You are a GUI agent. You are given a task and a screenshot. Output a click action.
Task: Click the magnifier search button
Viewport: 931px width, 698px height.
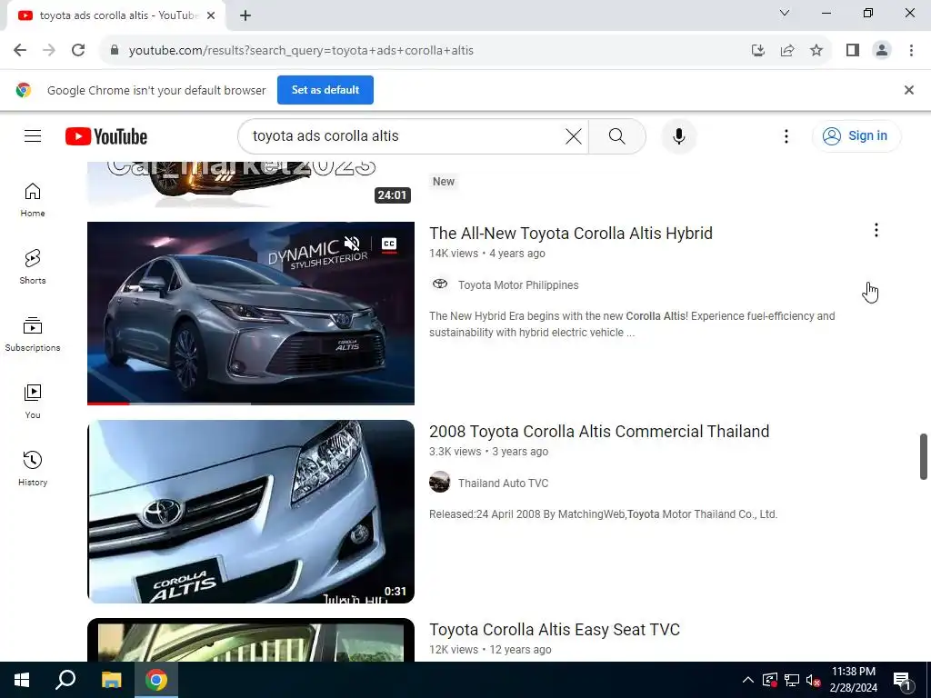[x=617, y=136]
